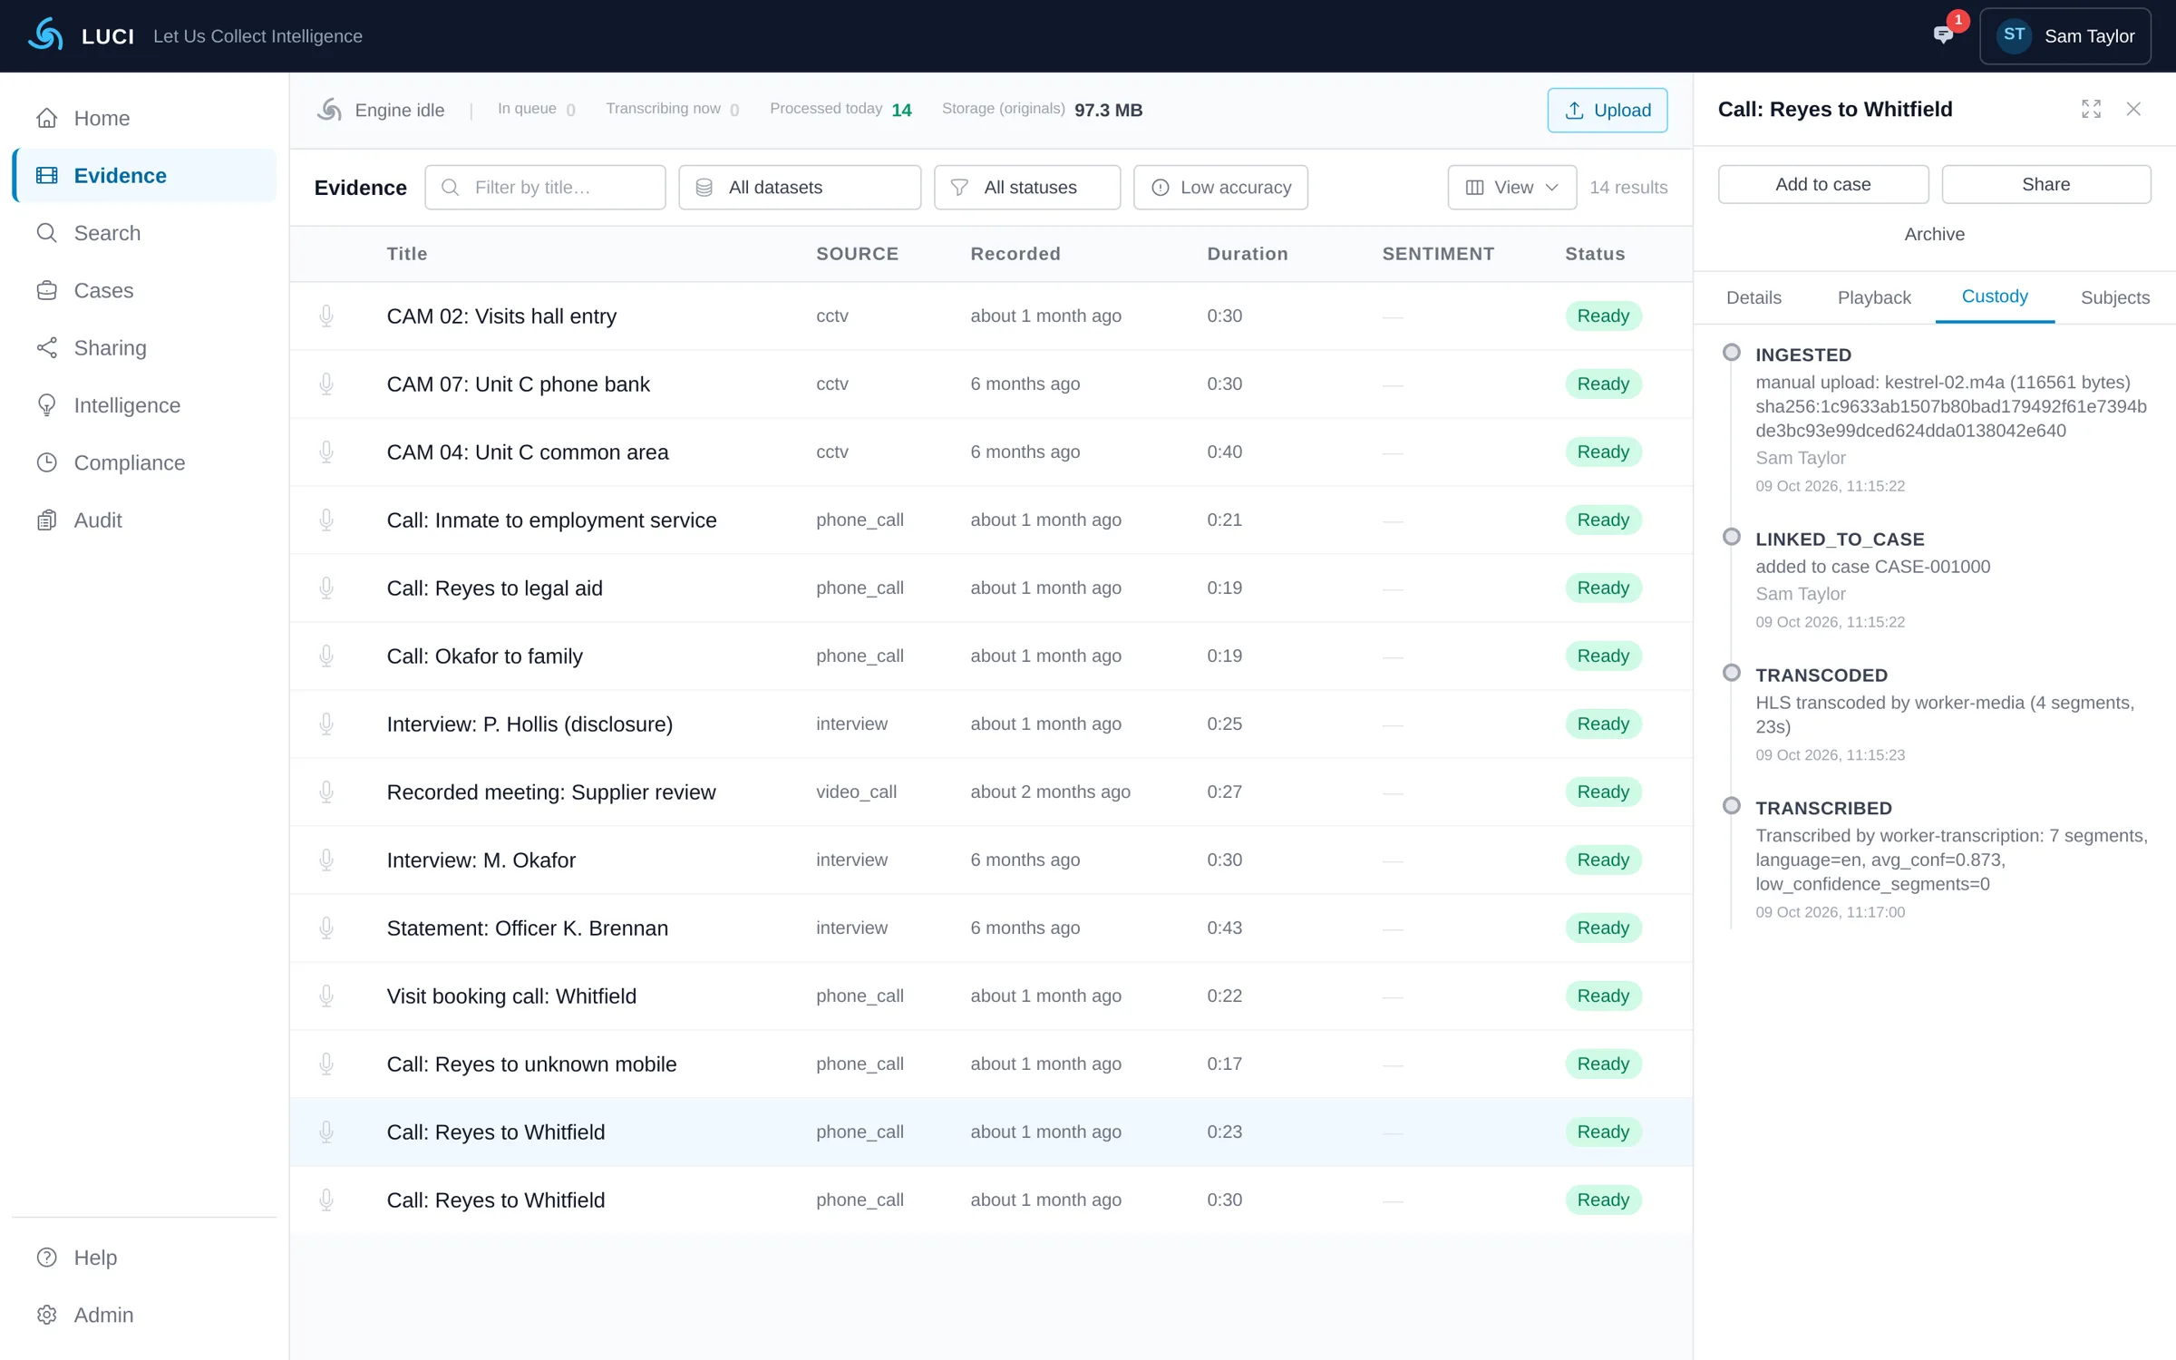Image resolution: width=2176 pixels, height=1360 pixels.
Task: Open the Cases briefcase icon
Action: pos(47,290)
